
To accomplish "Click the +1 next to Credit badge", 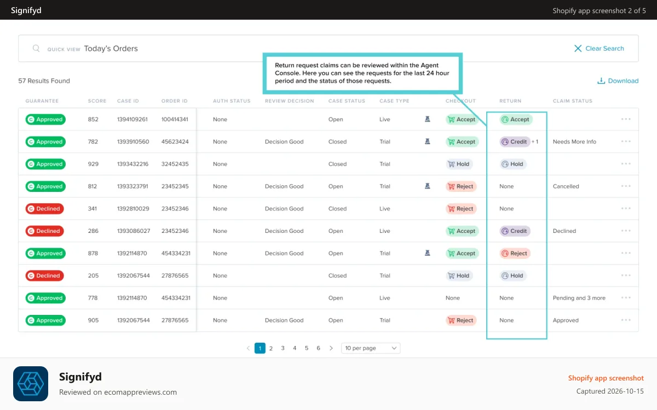I will point(535,142).
